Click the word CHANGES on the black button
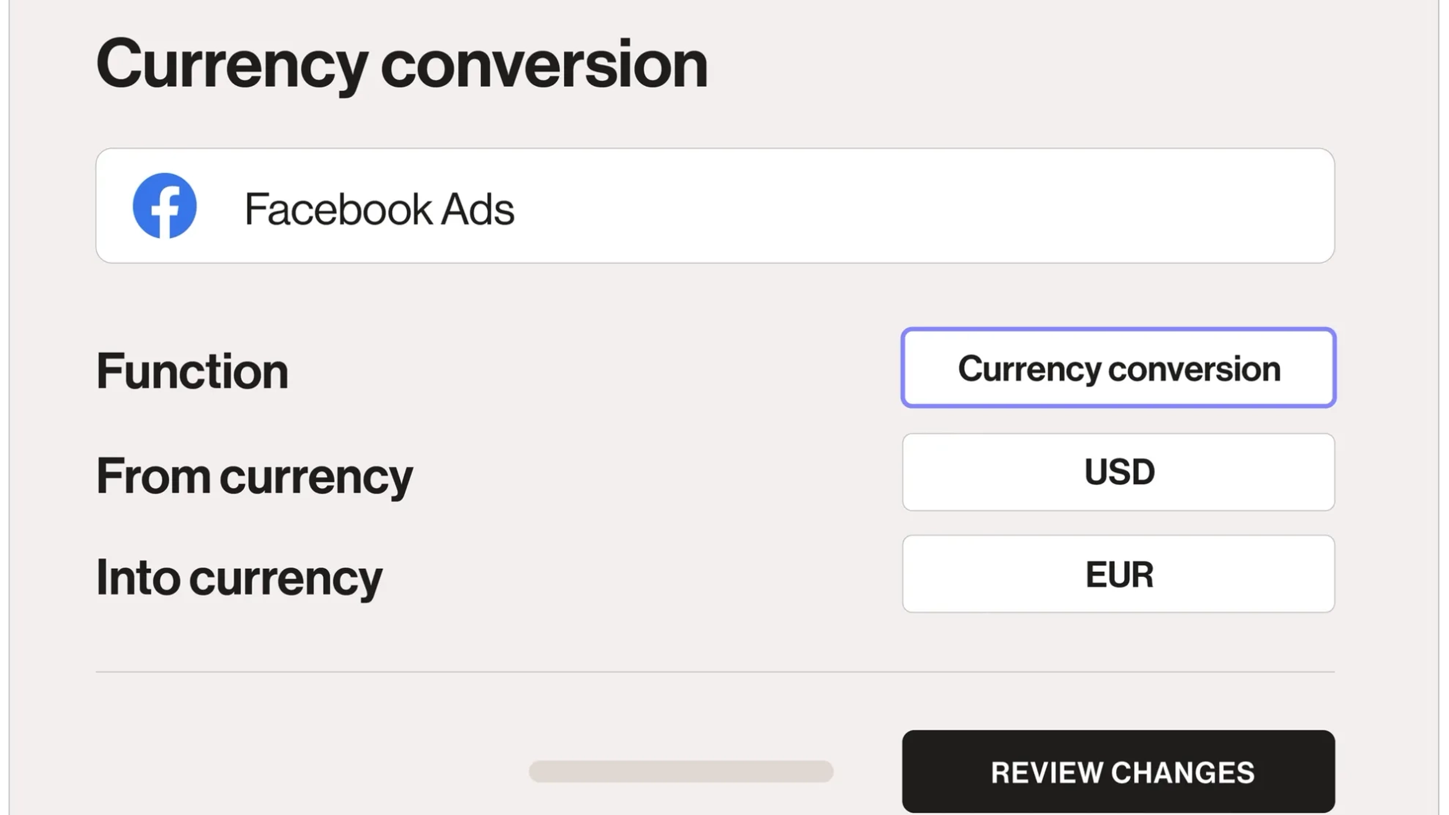This screenshot has width=1449, height=815. [1183, 772]
